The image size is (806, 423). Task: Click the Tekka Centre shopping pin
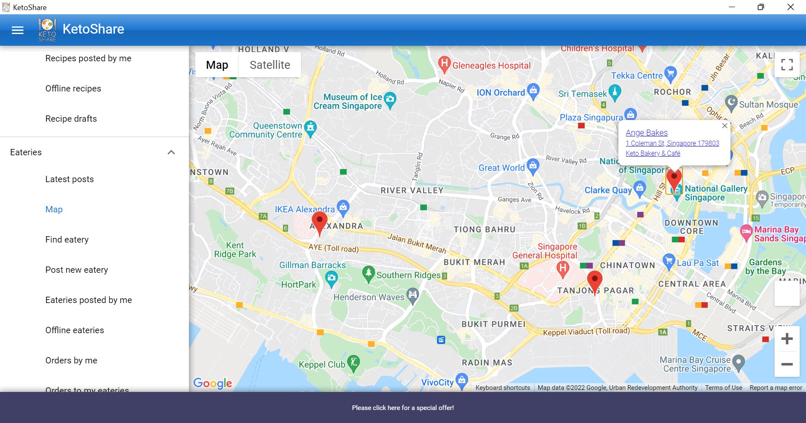tap(670, 75)
